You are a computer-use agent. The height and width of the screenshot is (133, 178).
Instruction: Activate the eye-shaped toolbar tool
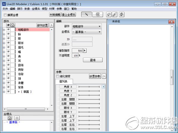click(x=115, y=14)
